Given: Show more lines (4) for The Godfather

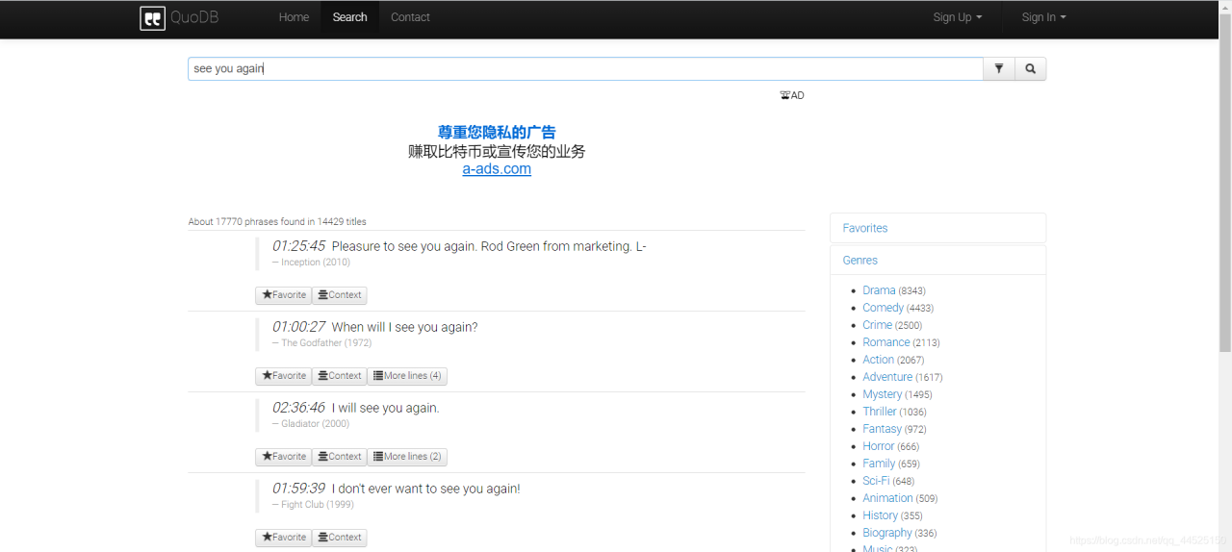Looking at the screenshot, I should (407, 376).
